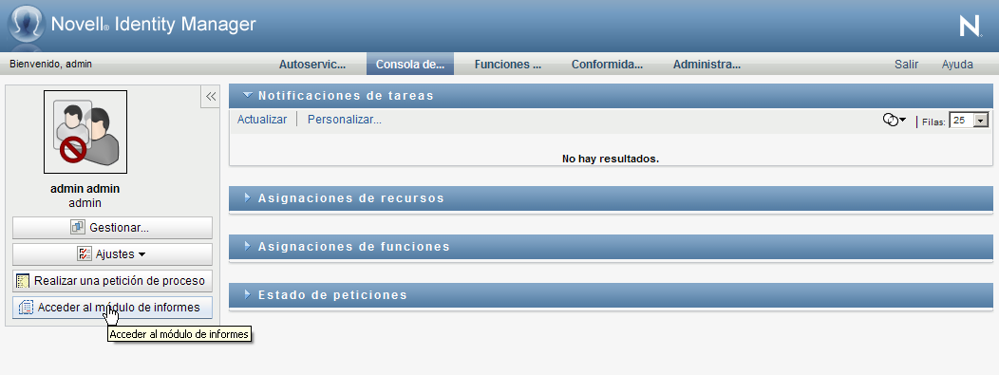This screenshot has width=999, height=375.
Task: Click the 'No hay resultados.' message
Action: click(611, 159)
